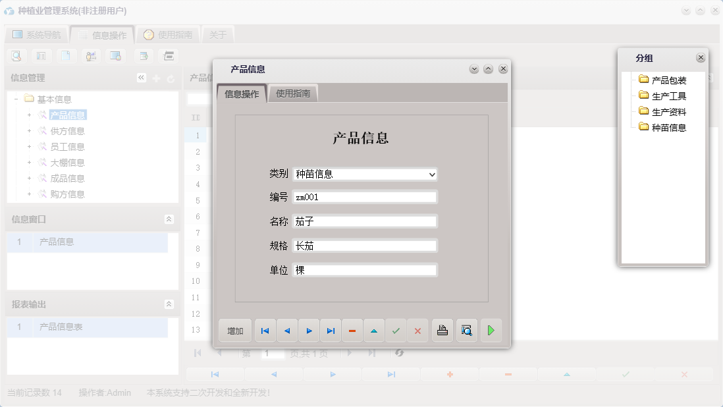Open the new document icon on the toolbar
The height and width of the screenshot is (407, 723).
(65, 56)
